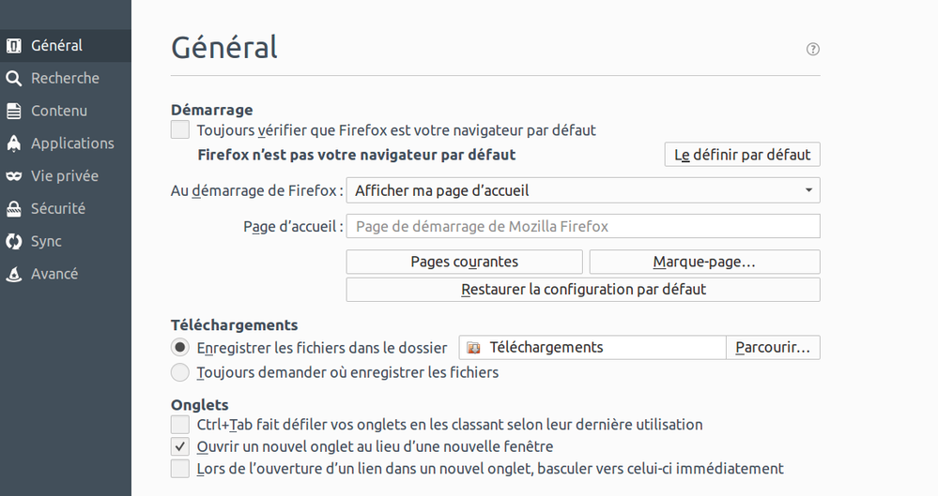Open the help question mark icon
Image resolution: width=938 pixels, height=496 pixels.
(x=813, y=49)
